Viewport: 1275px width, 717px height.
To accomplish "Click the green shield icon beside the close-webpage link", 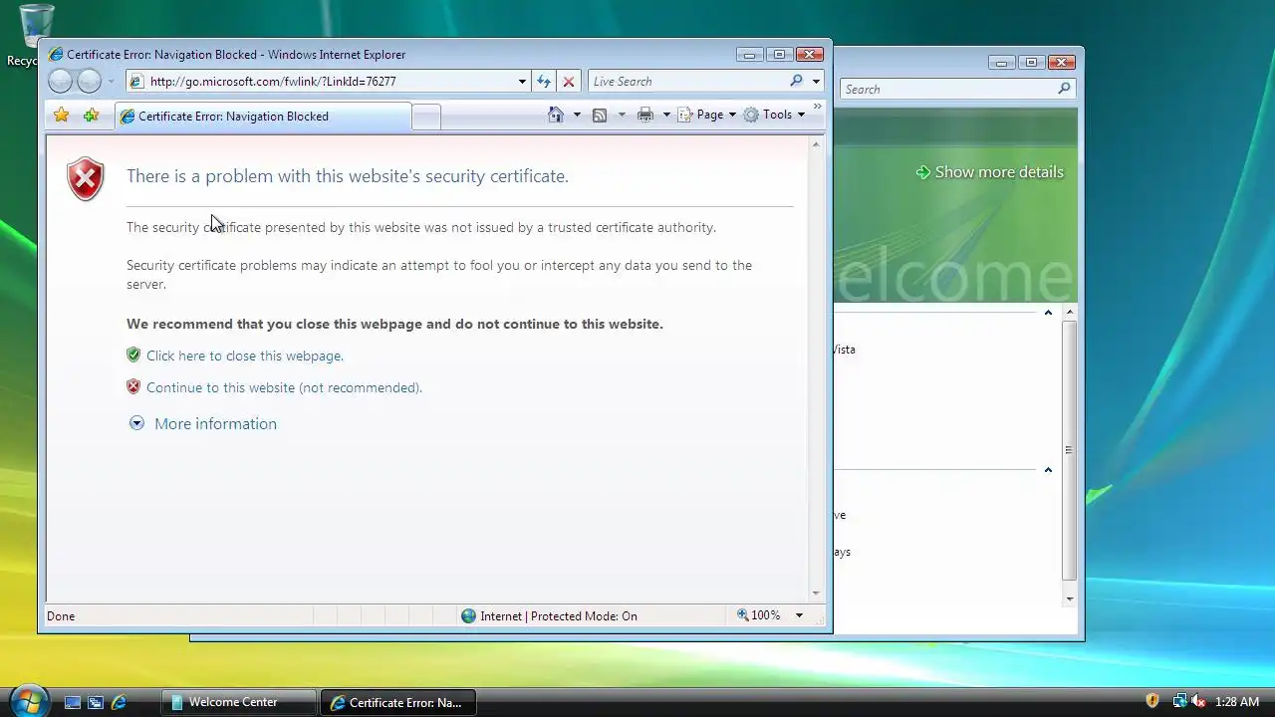I will coord(133,355).
